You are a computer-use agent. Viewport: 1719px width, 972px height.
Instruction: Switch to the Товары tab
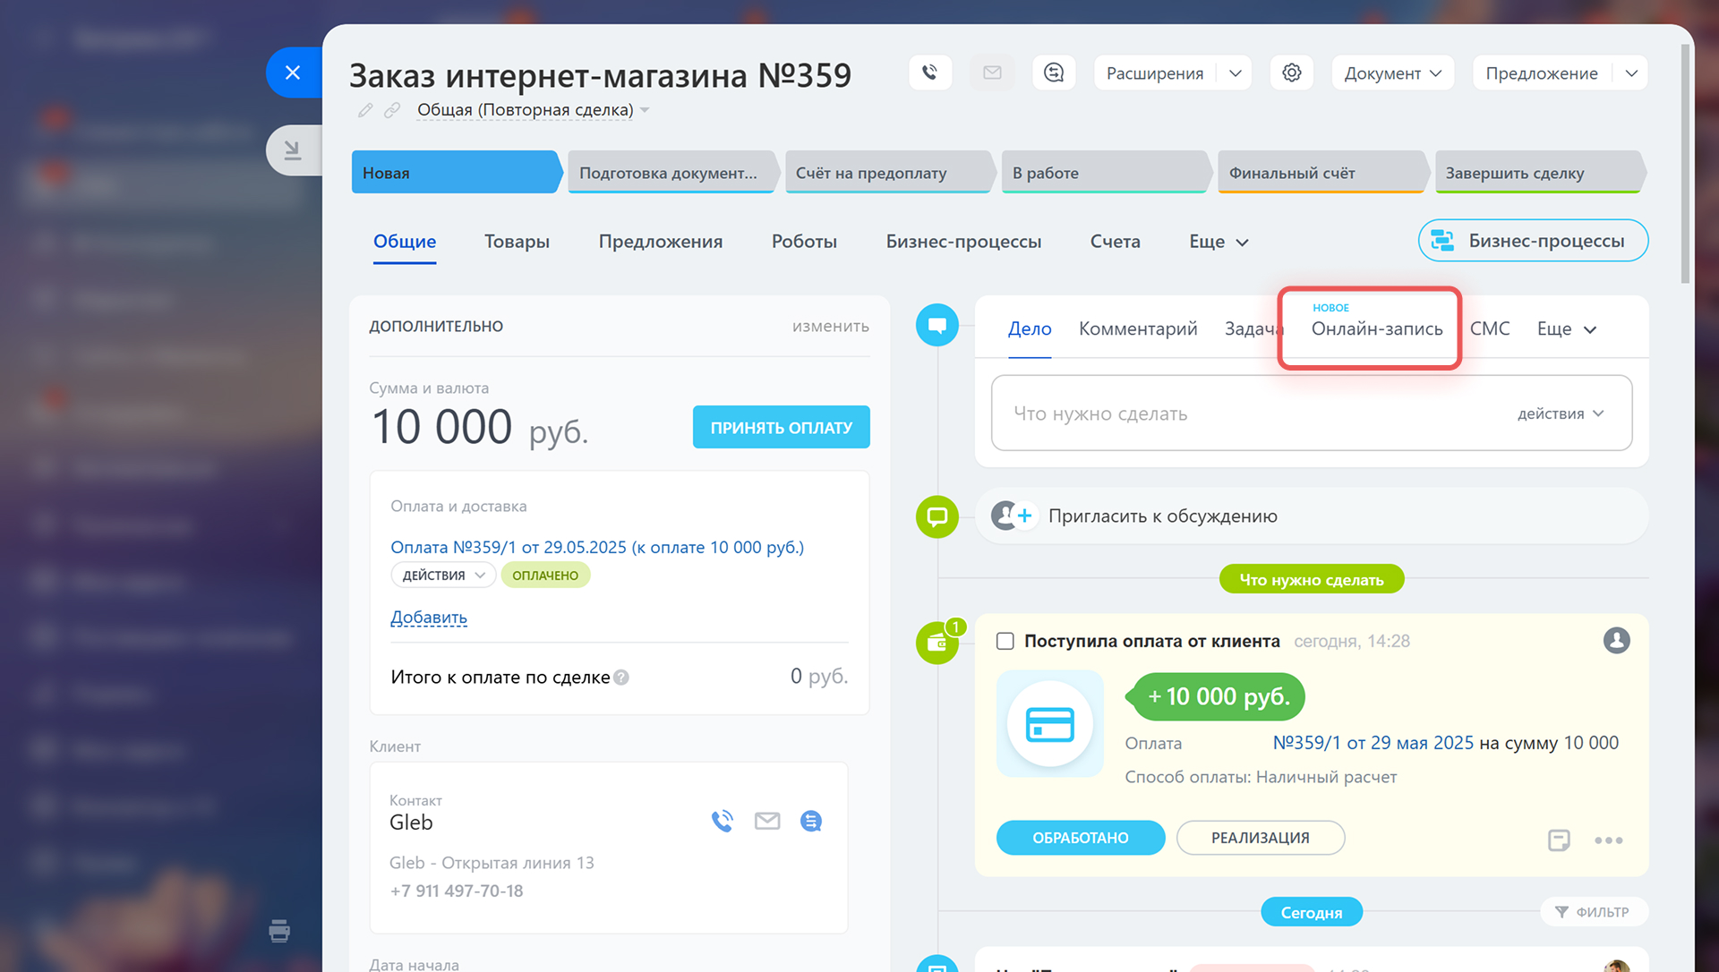pos(517,242)
